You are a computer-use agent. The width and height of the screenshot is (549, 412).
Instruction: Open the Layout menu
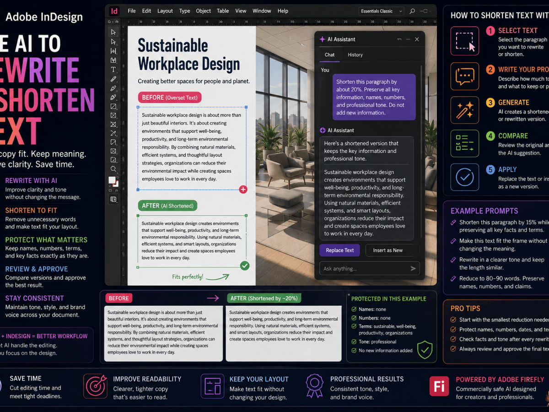point(165,11)
